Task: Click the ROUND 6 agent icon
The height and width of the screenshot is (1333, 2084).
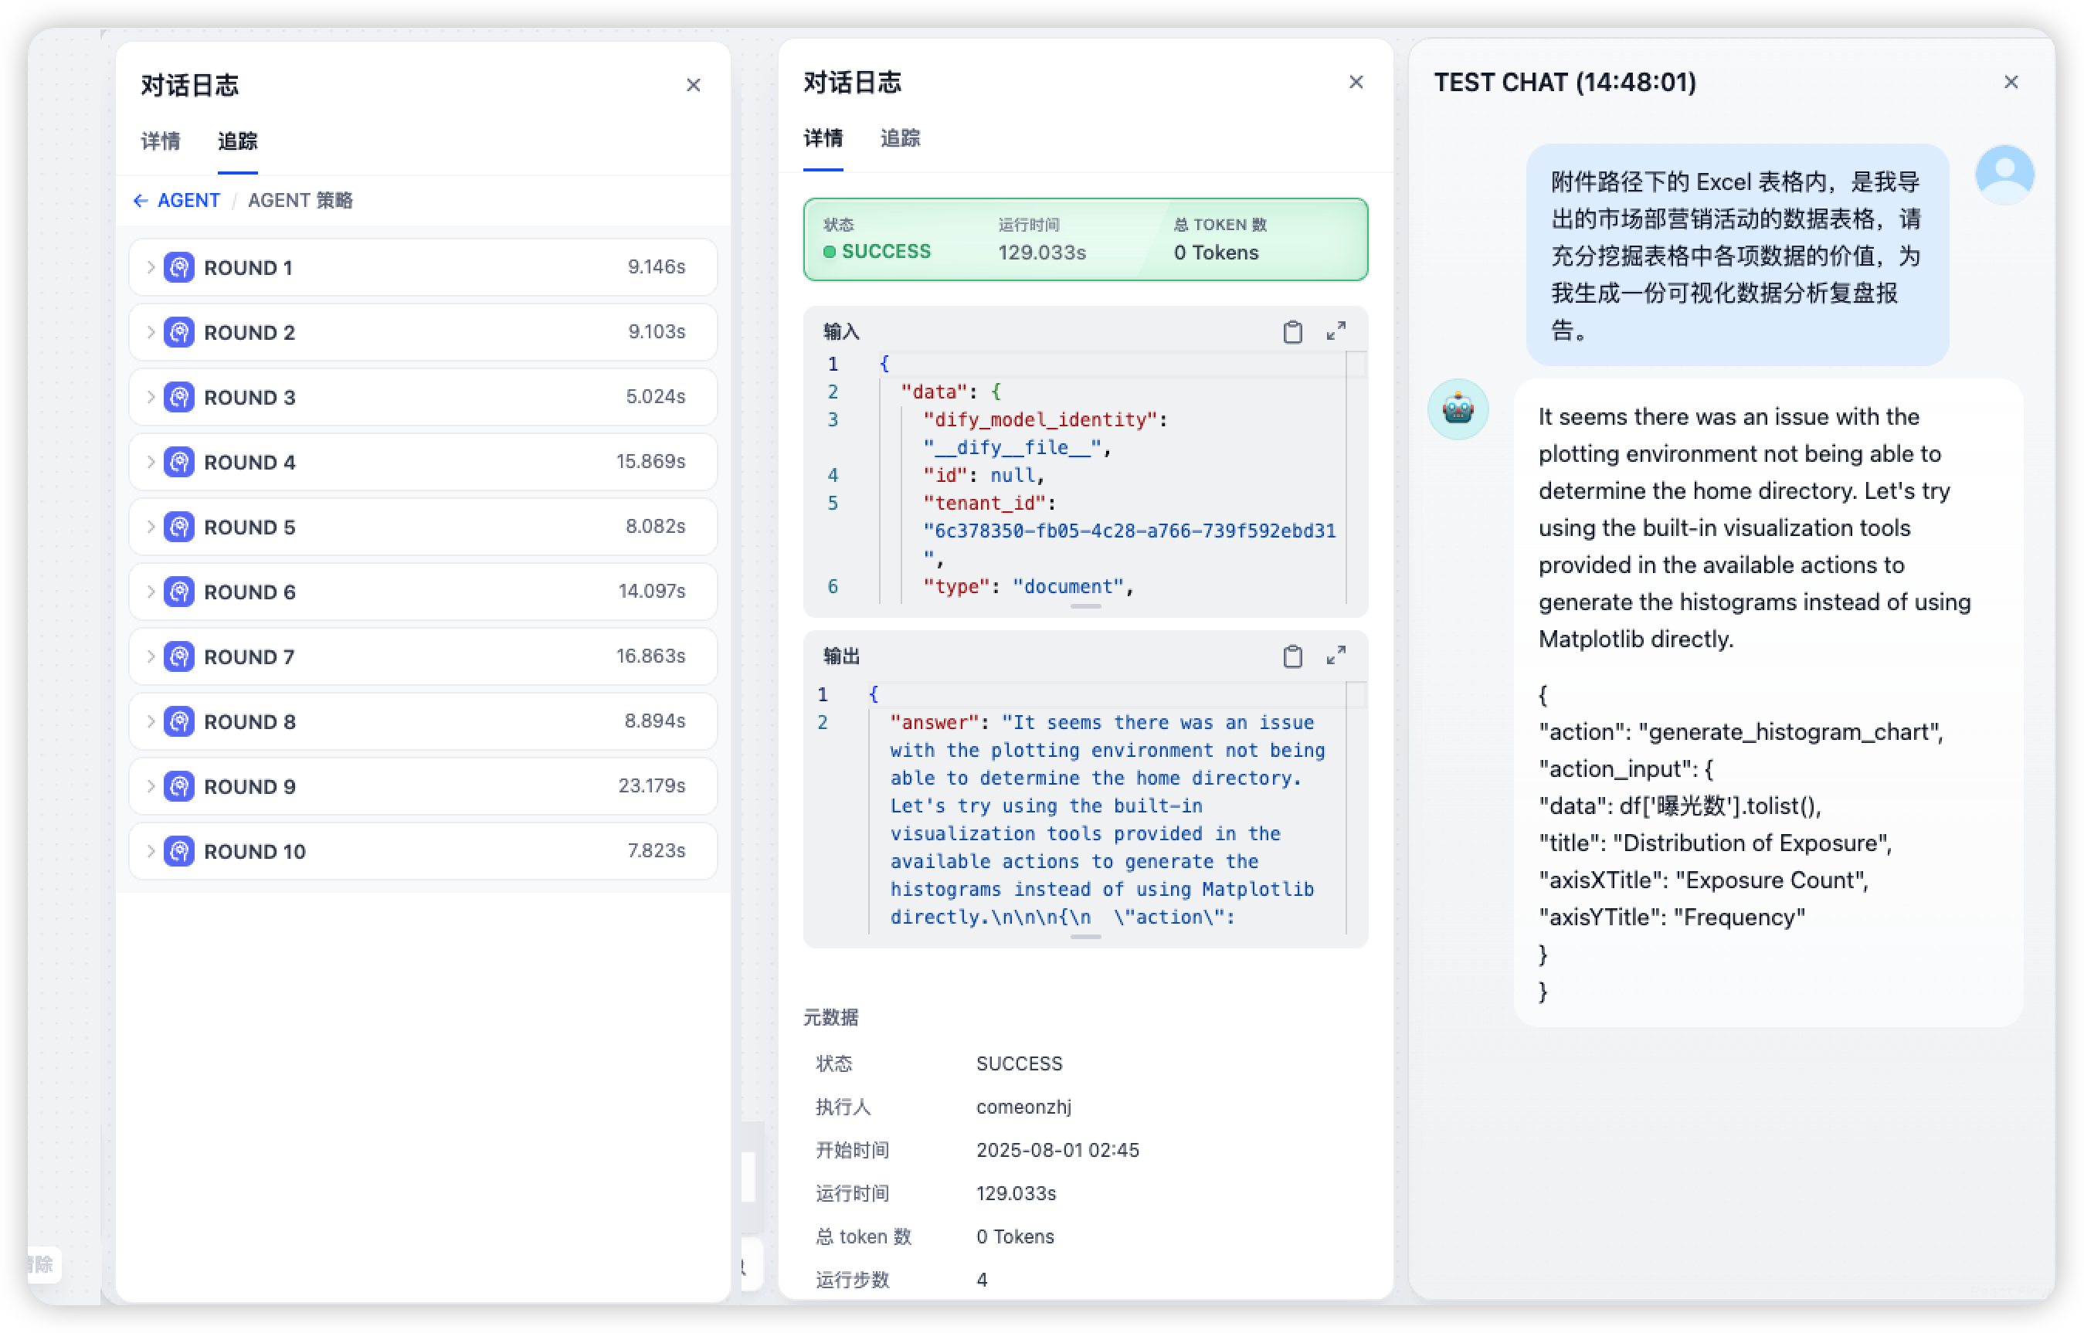Action: [x=179, y=592]
